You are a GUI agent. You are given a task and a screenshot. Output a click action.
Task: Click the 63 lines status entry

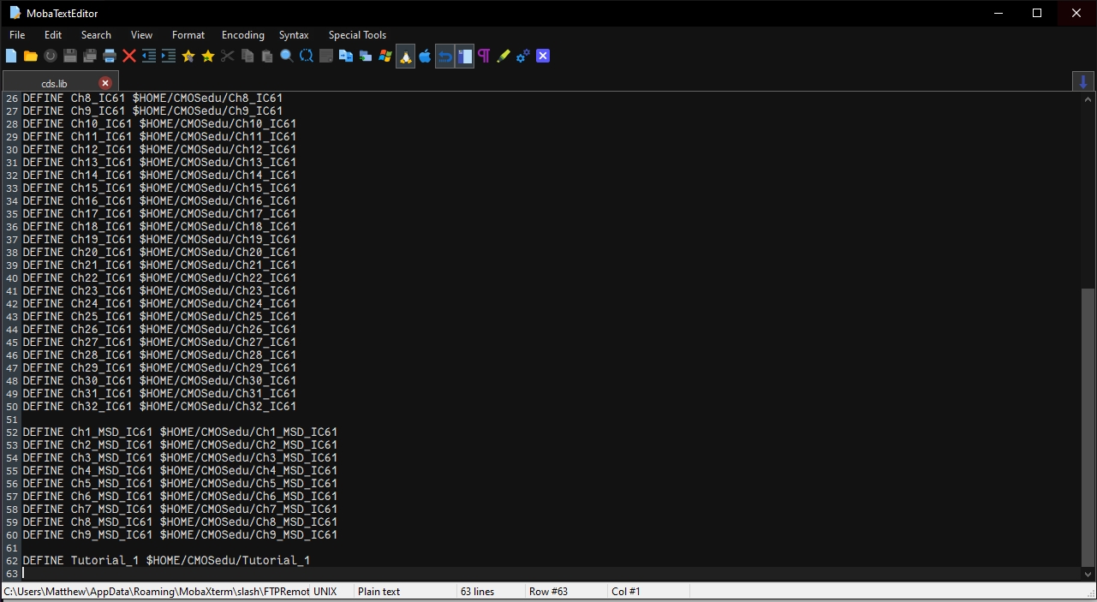[478, 592]
